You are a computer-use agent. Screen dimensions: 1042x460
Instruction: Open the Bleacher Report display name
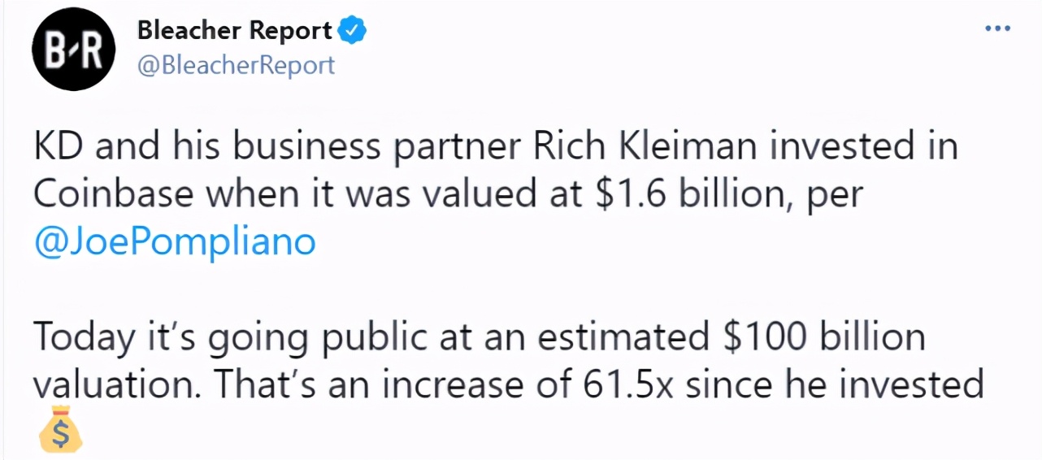click(235, 30)
